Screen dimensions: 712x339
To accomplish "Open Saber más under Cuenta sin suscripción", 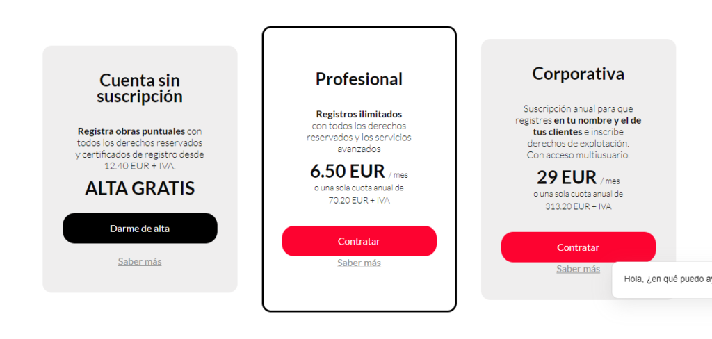I will [140, 261].
